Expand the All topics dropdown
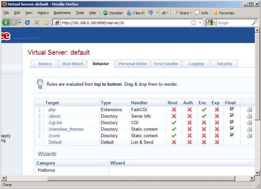This screenshot has height=189, width=261. point(165,13)
